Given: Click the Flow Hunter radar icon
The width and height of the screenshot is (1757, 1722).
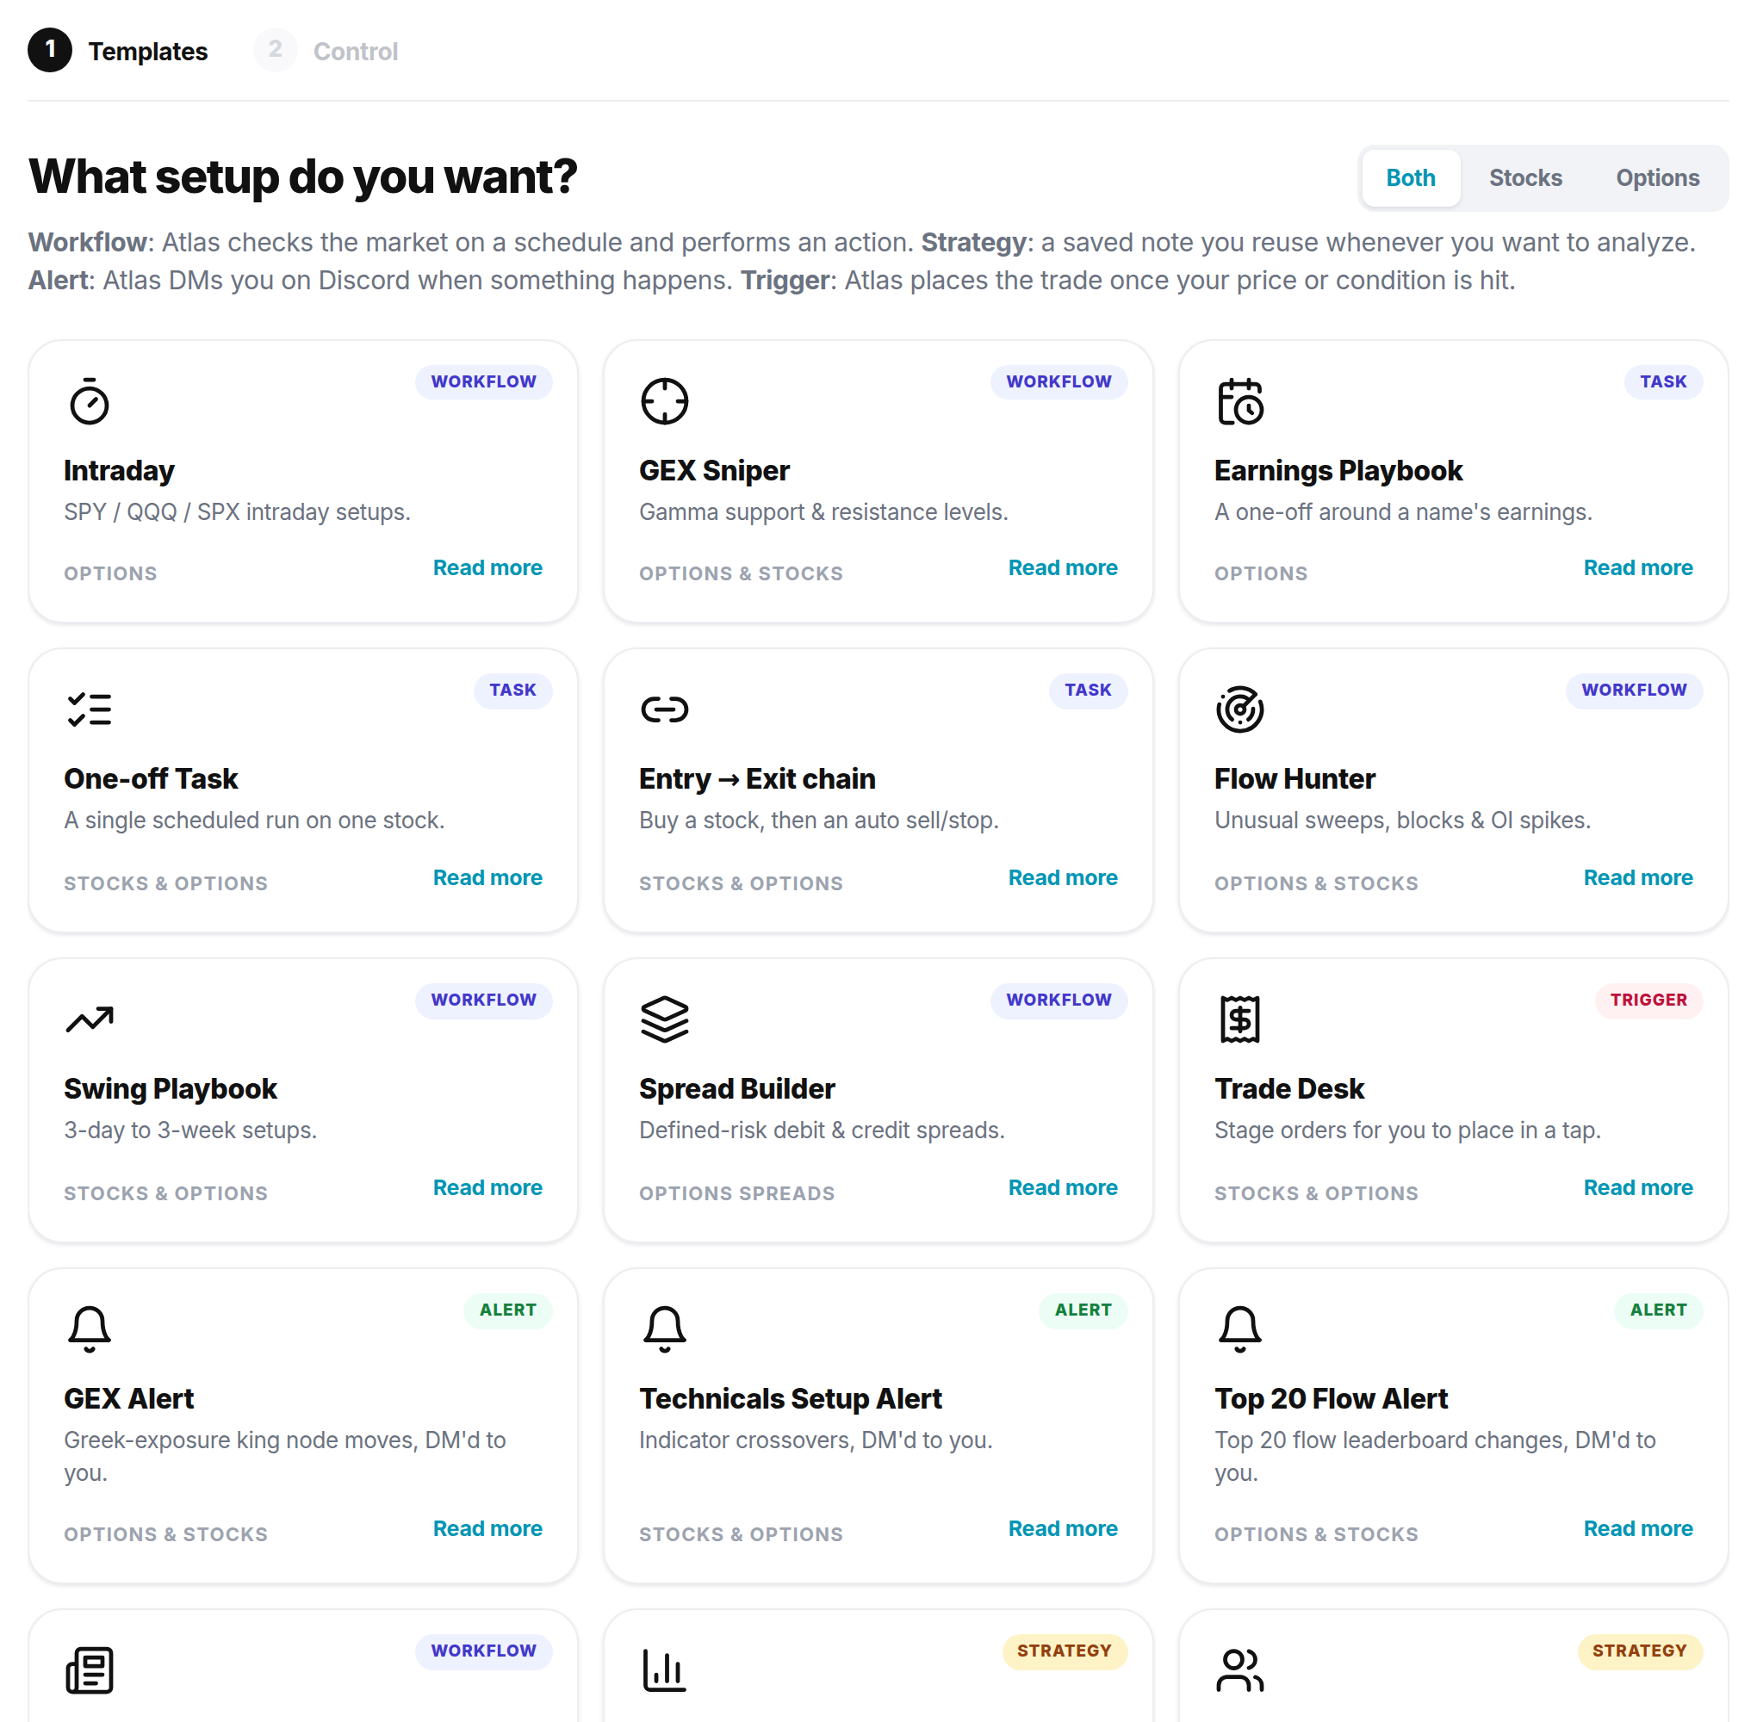Looking at the screenshot, I should click(x=1239, y=709).
